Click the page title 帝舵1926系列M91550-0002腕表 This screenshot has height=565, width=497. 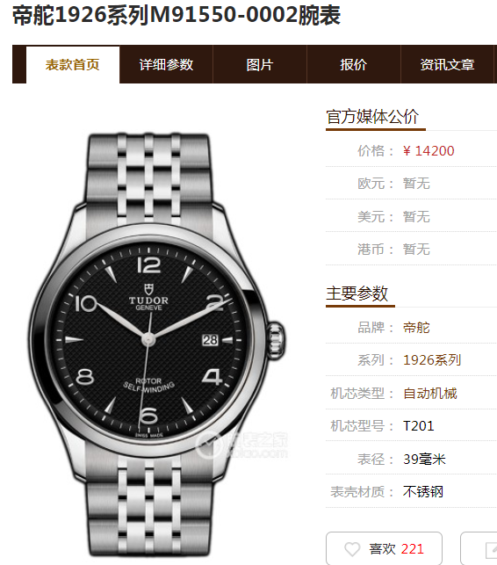click(x=176, y=16)
